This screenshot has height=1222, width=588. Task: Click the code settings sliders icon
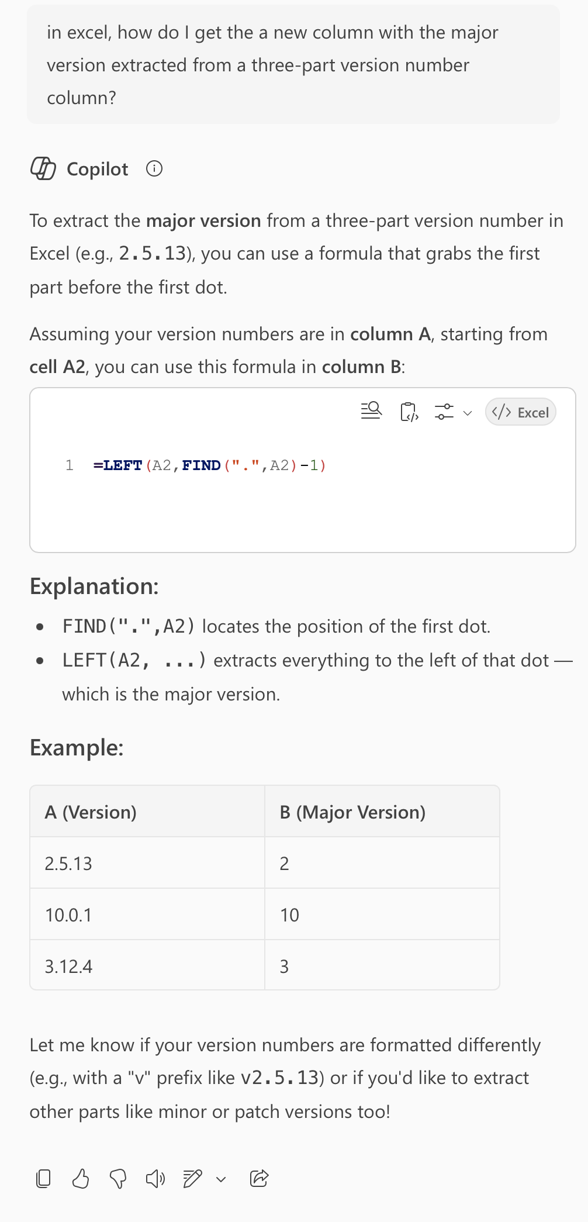click(443, 412)
